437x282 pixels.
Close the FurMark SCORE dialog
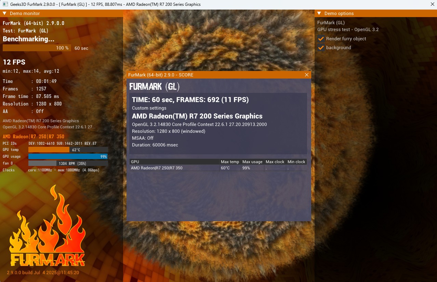click(x=307, y=75)
